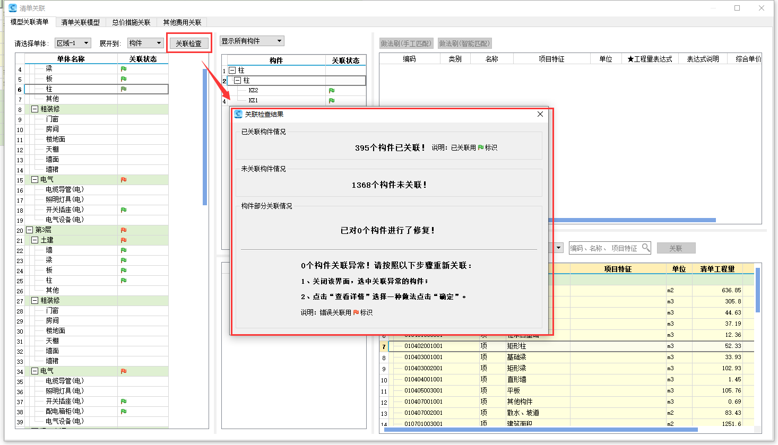
Task: Click the 单体名称 column header
Action: (71, 59)
